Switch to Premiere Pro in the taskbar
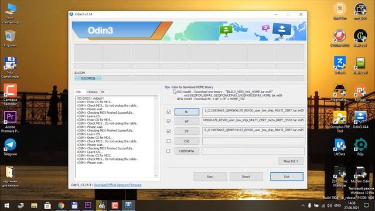The image size is (375, 211). [x=88, y=206]
